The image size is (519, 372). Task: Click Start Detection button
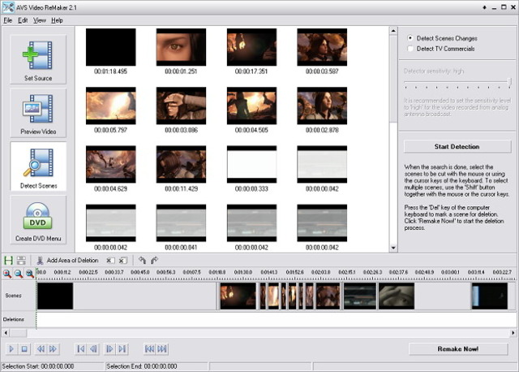[457, 146]
